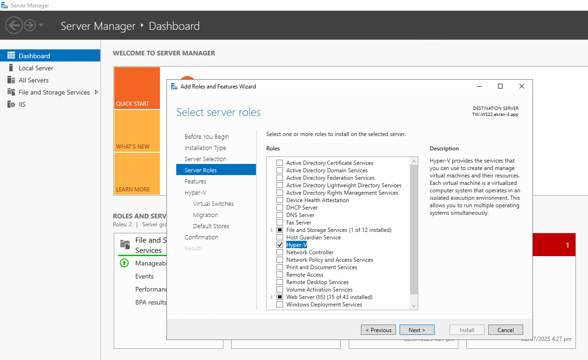Image resolution: width=588 pixels, height=360 pixels.
Task: Click the green Manageability status icon
Action: click(124, 263)
